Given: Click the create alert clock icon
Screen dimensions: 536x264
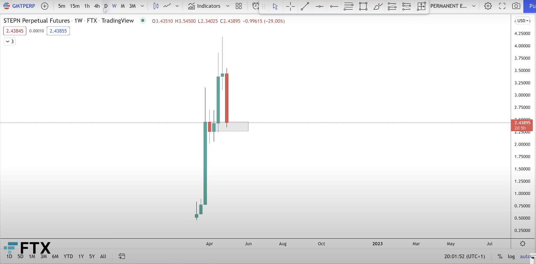Looking at the screenshot, I should pos(255,6).
